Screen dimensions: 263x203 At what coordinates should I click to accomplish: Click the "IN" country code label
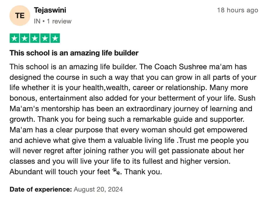(37, 21)
